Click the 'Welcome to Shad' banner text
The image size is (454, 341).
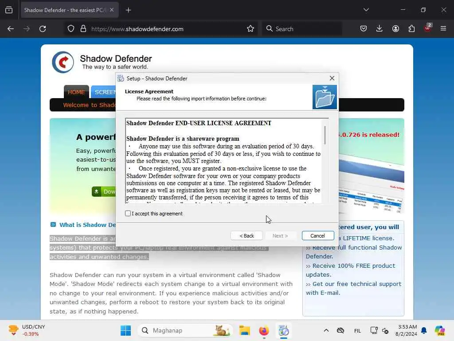pos(89,105)
